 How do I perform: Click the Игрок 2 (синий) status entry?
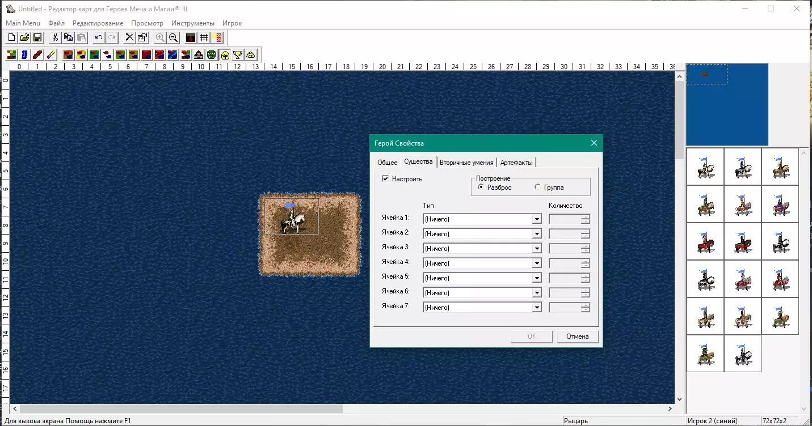[712, 421]
